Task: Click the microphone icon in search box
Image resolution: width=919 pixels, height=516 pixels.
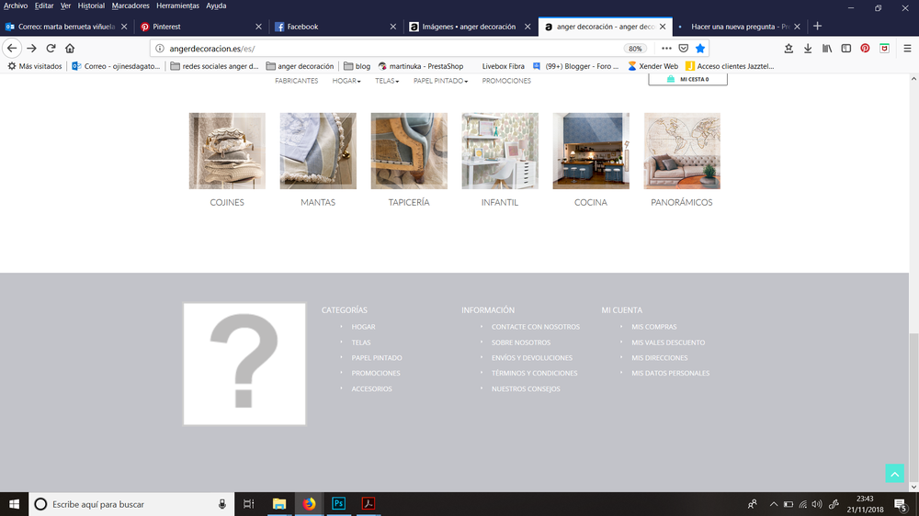Action: pos(222,504)
